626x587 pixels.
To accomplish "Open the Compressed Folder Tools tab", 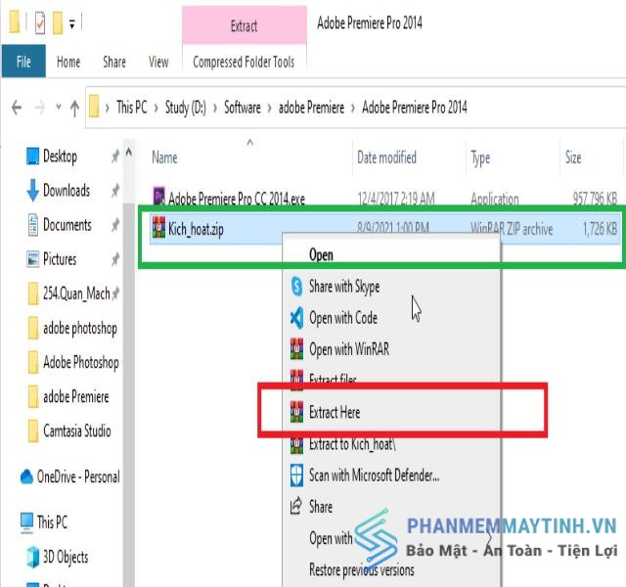I will 244,62.
